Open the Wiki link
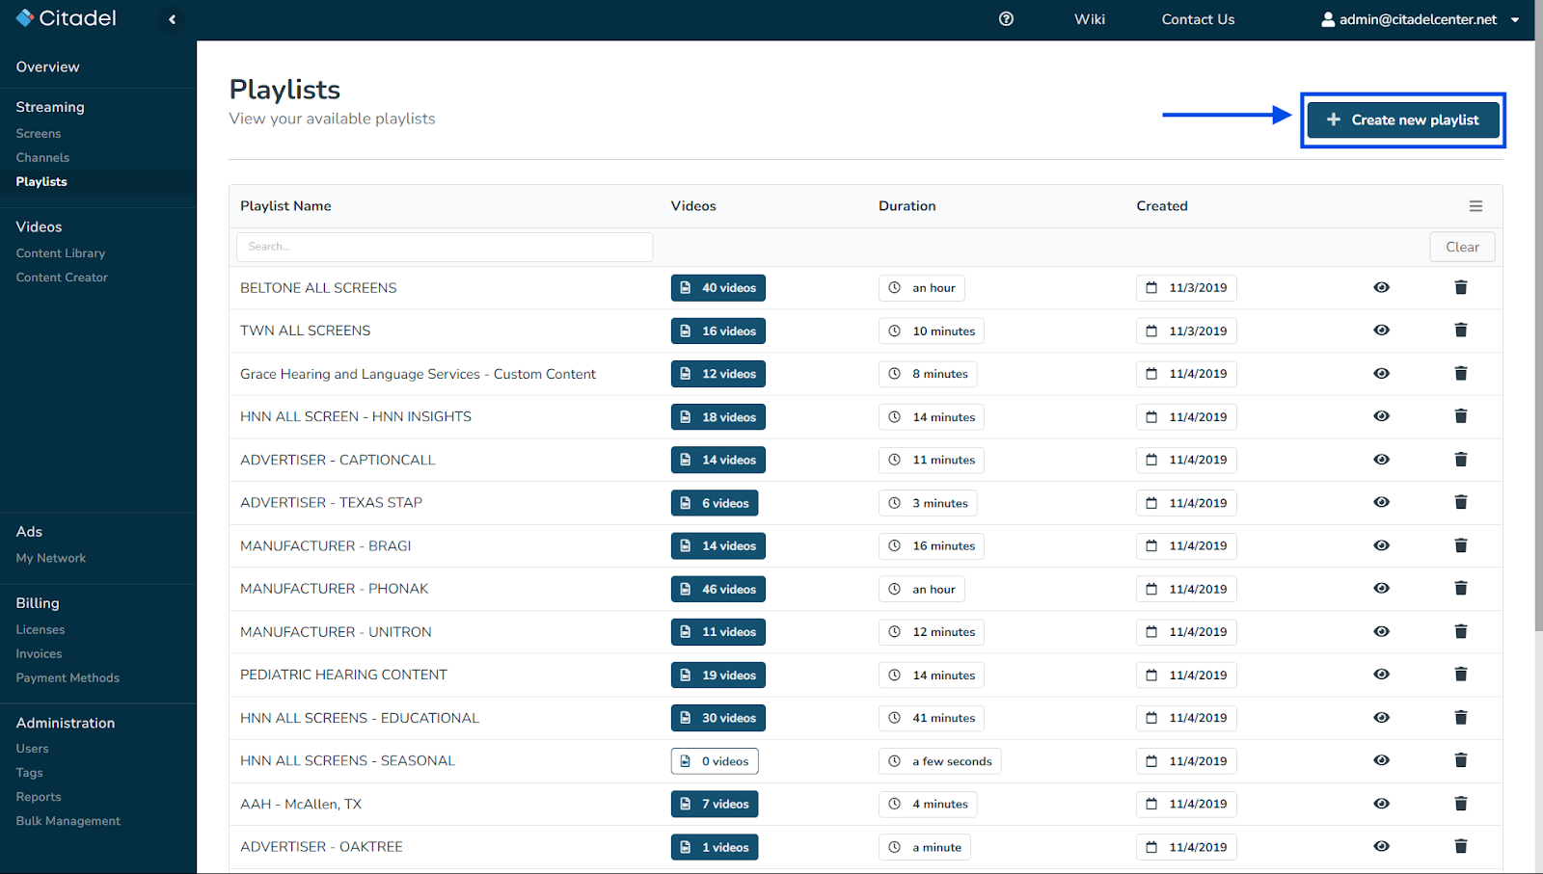Image resolution: width=1543 pixels, height=874 pixels. [1090, 19]
